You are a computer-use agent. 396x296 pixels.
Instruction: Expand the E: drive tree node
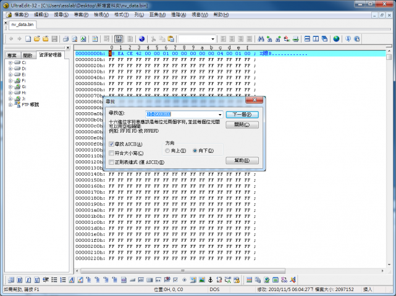[11, 75]
